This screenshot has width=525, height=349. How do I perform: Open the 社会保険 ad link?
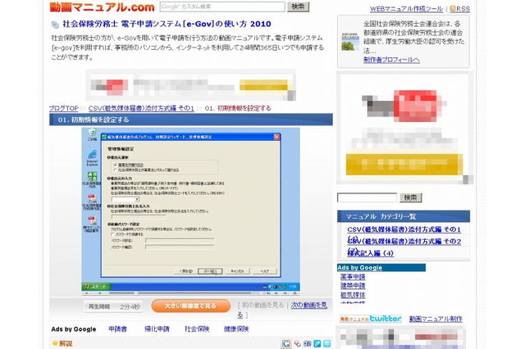click(x=197, y=329)
